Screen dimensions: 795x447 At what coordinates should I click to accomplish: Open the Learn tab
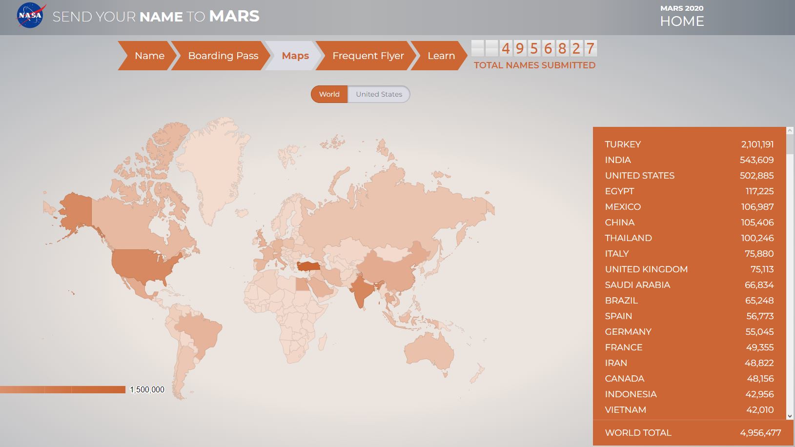[439, 56]
